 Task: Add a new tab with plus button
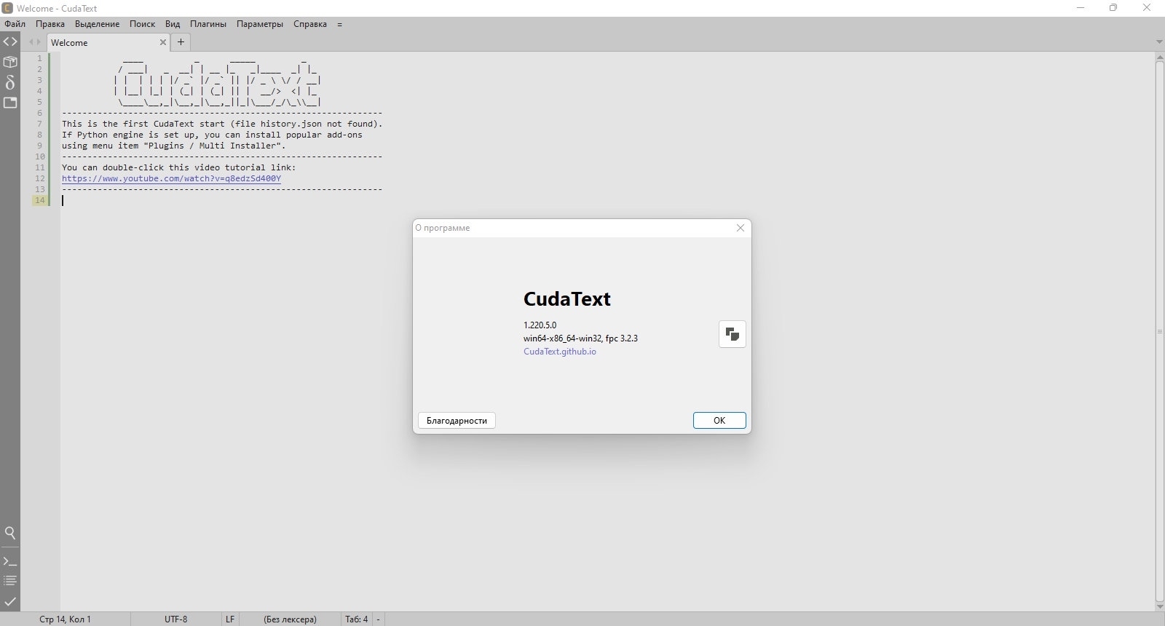(181, 41)
